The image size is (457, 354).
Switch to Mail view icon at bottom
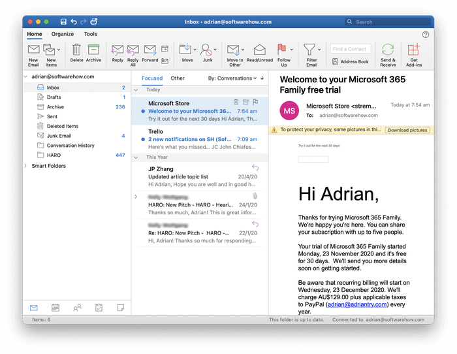(34, 308)
